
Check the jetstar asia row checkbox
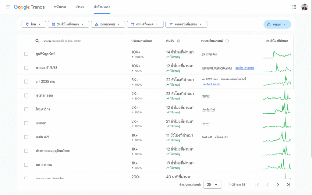click(x=26, y=95)
